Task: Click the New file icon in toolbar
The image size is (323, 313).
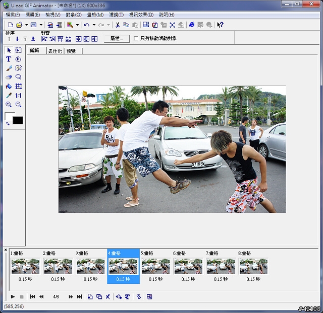Action: (x=10, y=25)
